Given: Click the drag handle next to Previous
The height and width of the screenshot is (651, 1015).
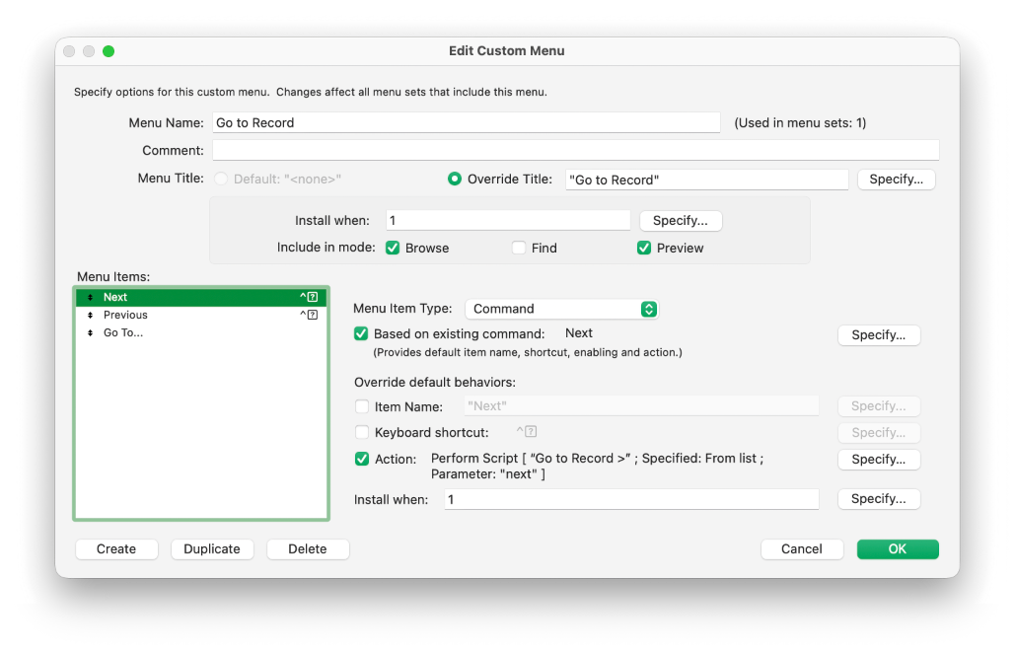Looking at the screenshot, I should point(90,314).
